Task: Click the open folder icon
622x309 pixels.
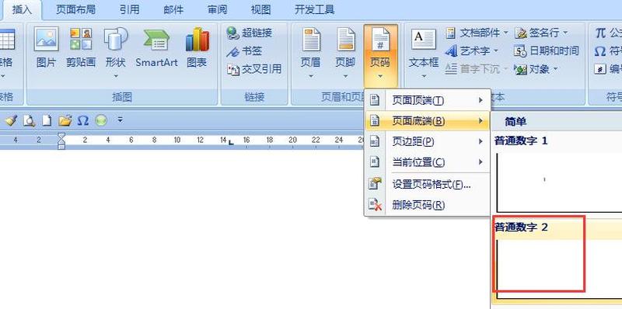Action: coord(65,120)
